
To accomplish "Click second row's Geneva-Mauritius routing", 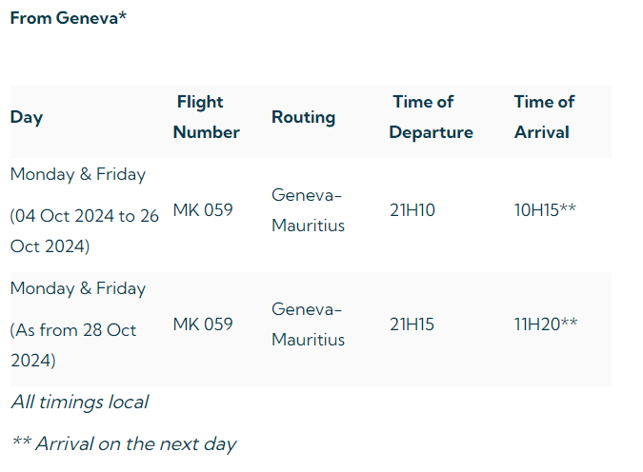I will pos(308,324).
